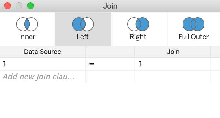Click empty Join cell in new clause row
Viewport: 220px width, 118px height.
(173, 77)
